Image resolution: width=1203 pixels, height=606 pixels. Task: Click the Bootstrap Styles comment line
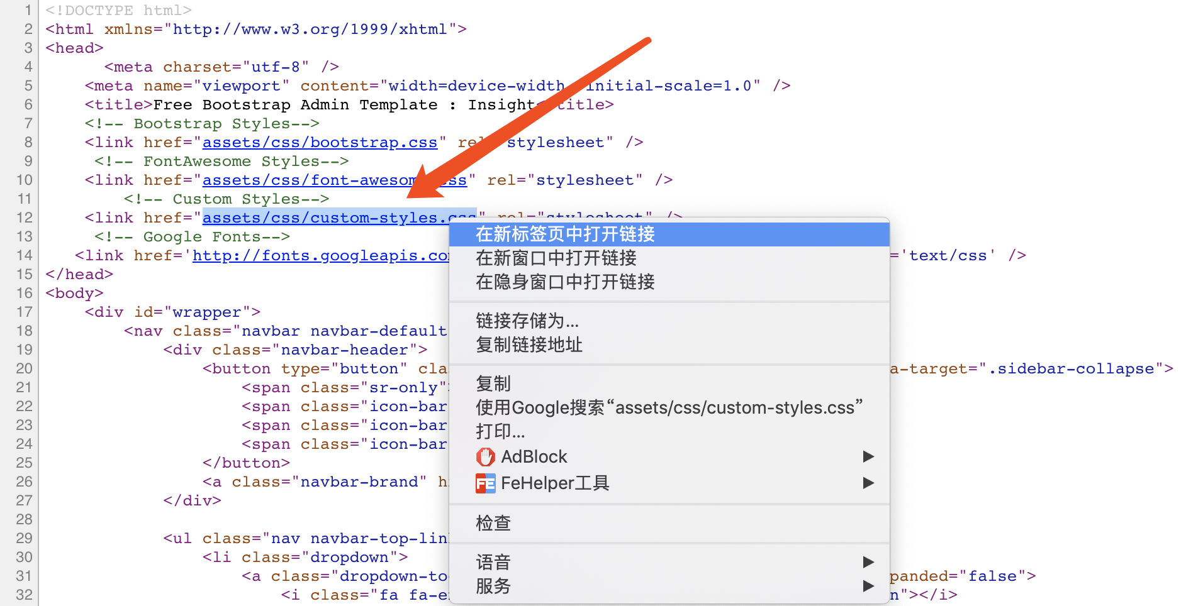tap(202, 124)
